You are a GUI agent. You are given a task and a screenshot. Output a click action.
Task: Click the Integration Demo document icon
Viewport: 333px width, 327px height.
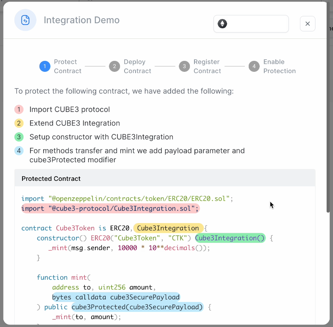point(25,20)
